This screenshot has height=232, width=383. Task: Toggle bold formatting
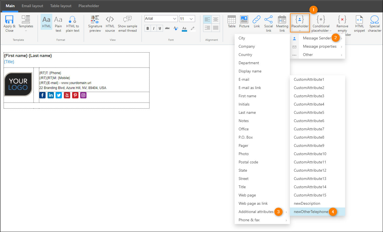(148, 28)
